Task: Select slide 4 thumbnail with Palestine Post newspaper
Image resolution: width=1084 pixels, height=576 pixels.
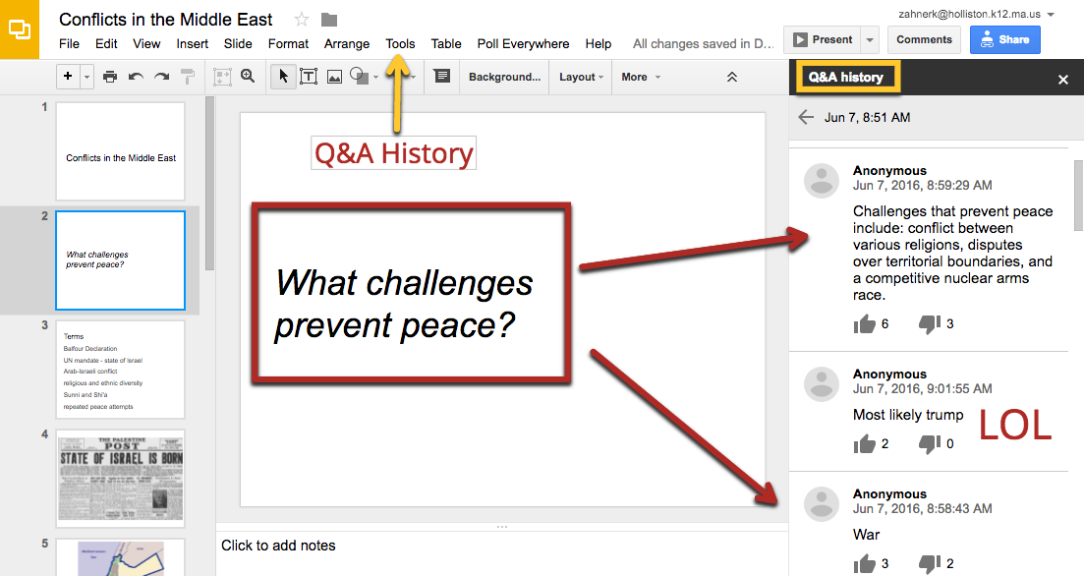Action: (120, 479)
